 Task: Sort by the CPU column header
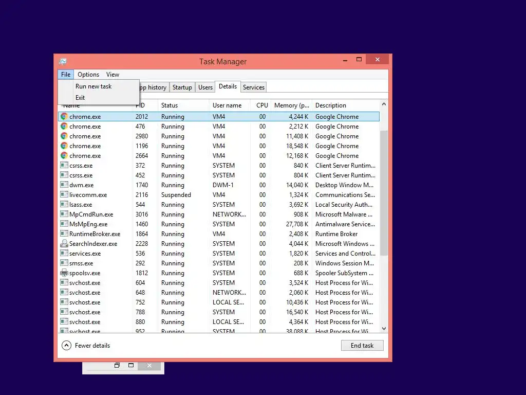tap(260, 105)
